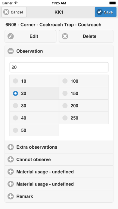Viewport: 118px width, 209px height.
Task: Pick the 250 radio option
Action: 84,118
